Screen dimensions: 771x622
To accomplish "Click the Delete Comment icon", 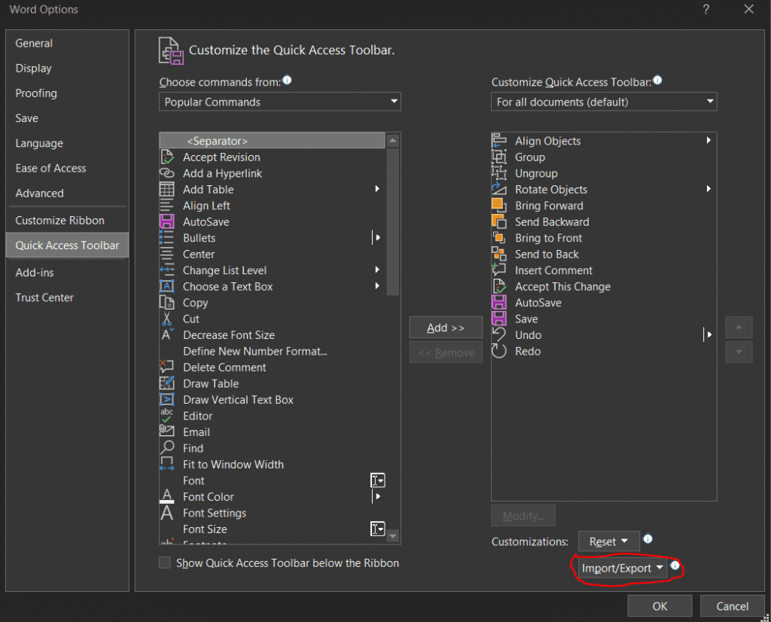I will pyautogui.click(x=167, y=367).
